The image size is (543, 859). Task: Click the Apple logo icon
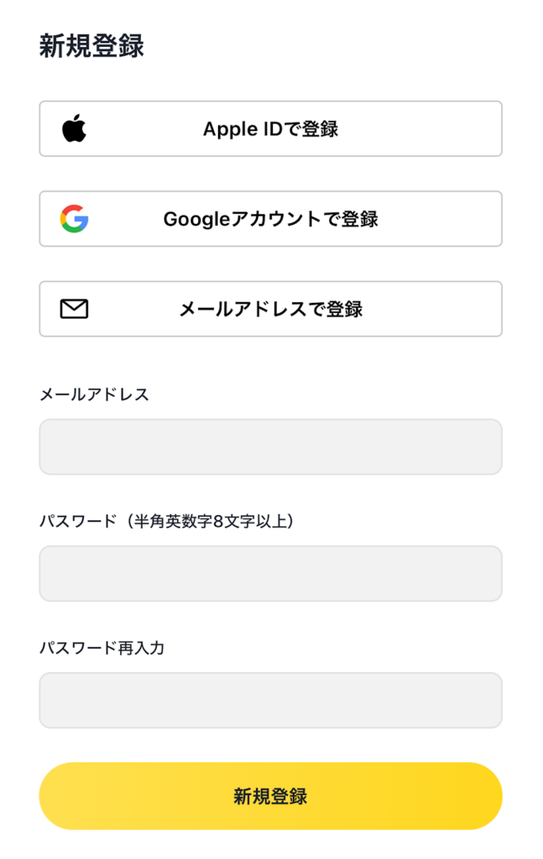(x=74, y=129)
